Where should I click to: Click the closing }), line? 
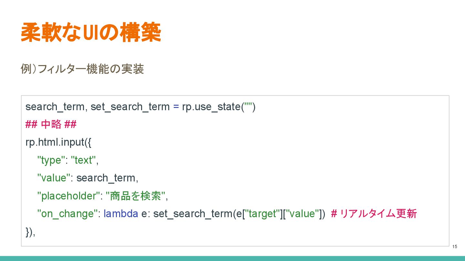[x=30, y=232]
